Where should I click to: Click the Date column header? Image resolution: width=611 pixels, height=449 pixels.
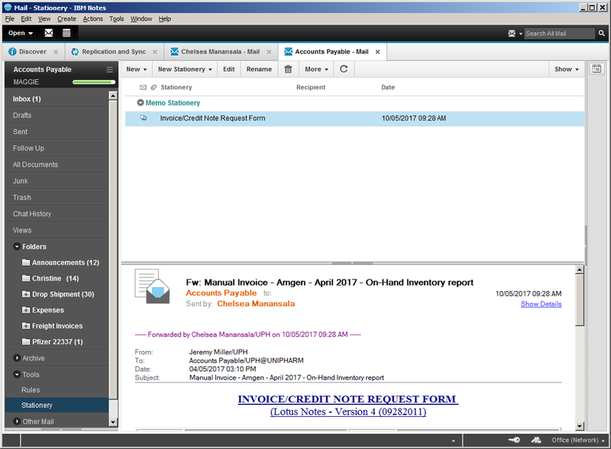388,87
